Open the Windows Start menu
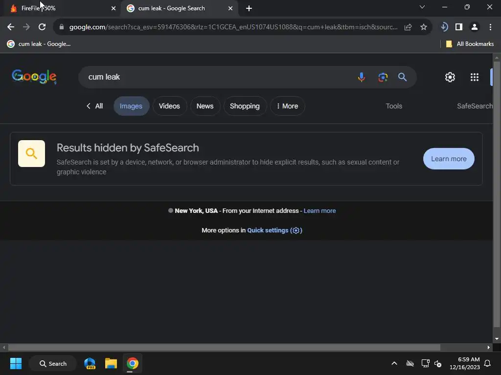Viewport: 501px width, 375px height. 16,363
